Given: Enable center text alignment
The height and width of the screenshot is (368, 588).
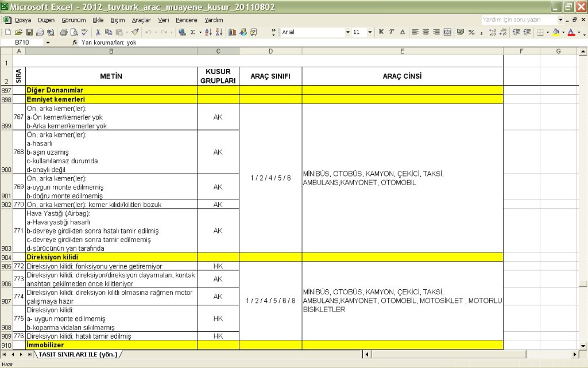Looking at the screenshot, I should point(425,32).
